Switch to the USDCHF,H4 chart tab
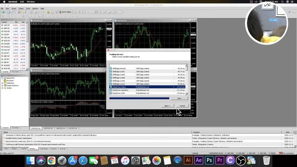Screen dimensions: 297x167 click(x=48, y=128)
